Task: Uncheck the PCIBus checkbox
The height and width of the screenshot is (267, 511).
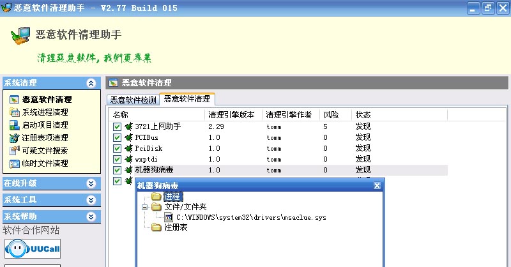Action: click(x=117, y=137)
